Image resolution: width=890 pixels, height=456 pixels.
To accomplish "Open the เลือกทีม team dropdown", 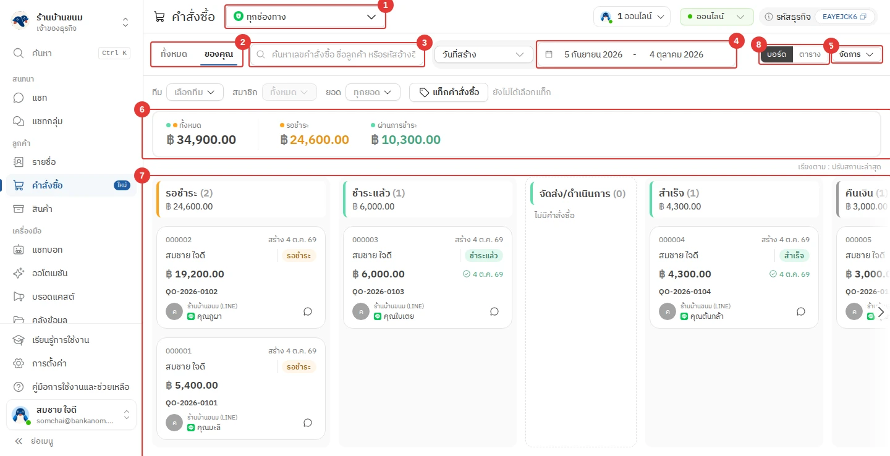I will click(195, 92).
